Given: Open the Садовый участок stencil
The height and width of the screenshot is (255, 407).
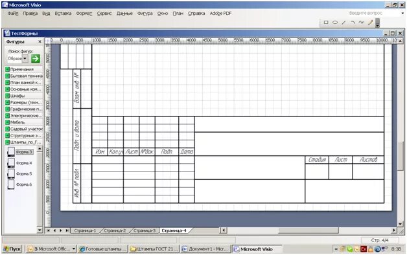Looking at the screenshot, I should pos(24,129).
